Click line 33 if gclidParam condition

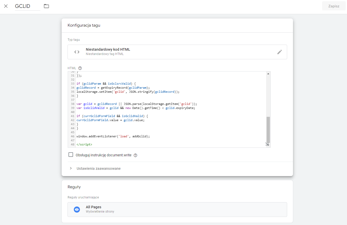(x=106, y=84)
